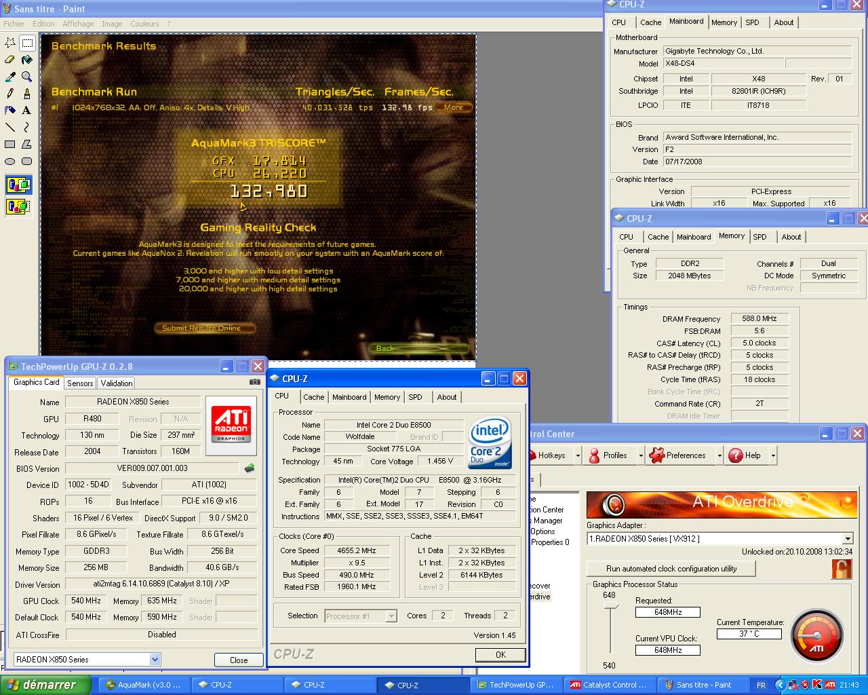Select the Rectangle shape tool
Image resolution: width=868 pixels, height=695 pixels.
tap(10, 144)
